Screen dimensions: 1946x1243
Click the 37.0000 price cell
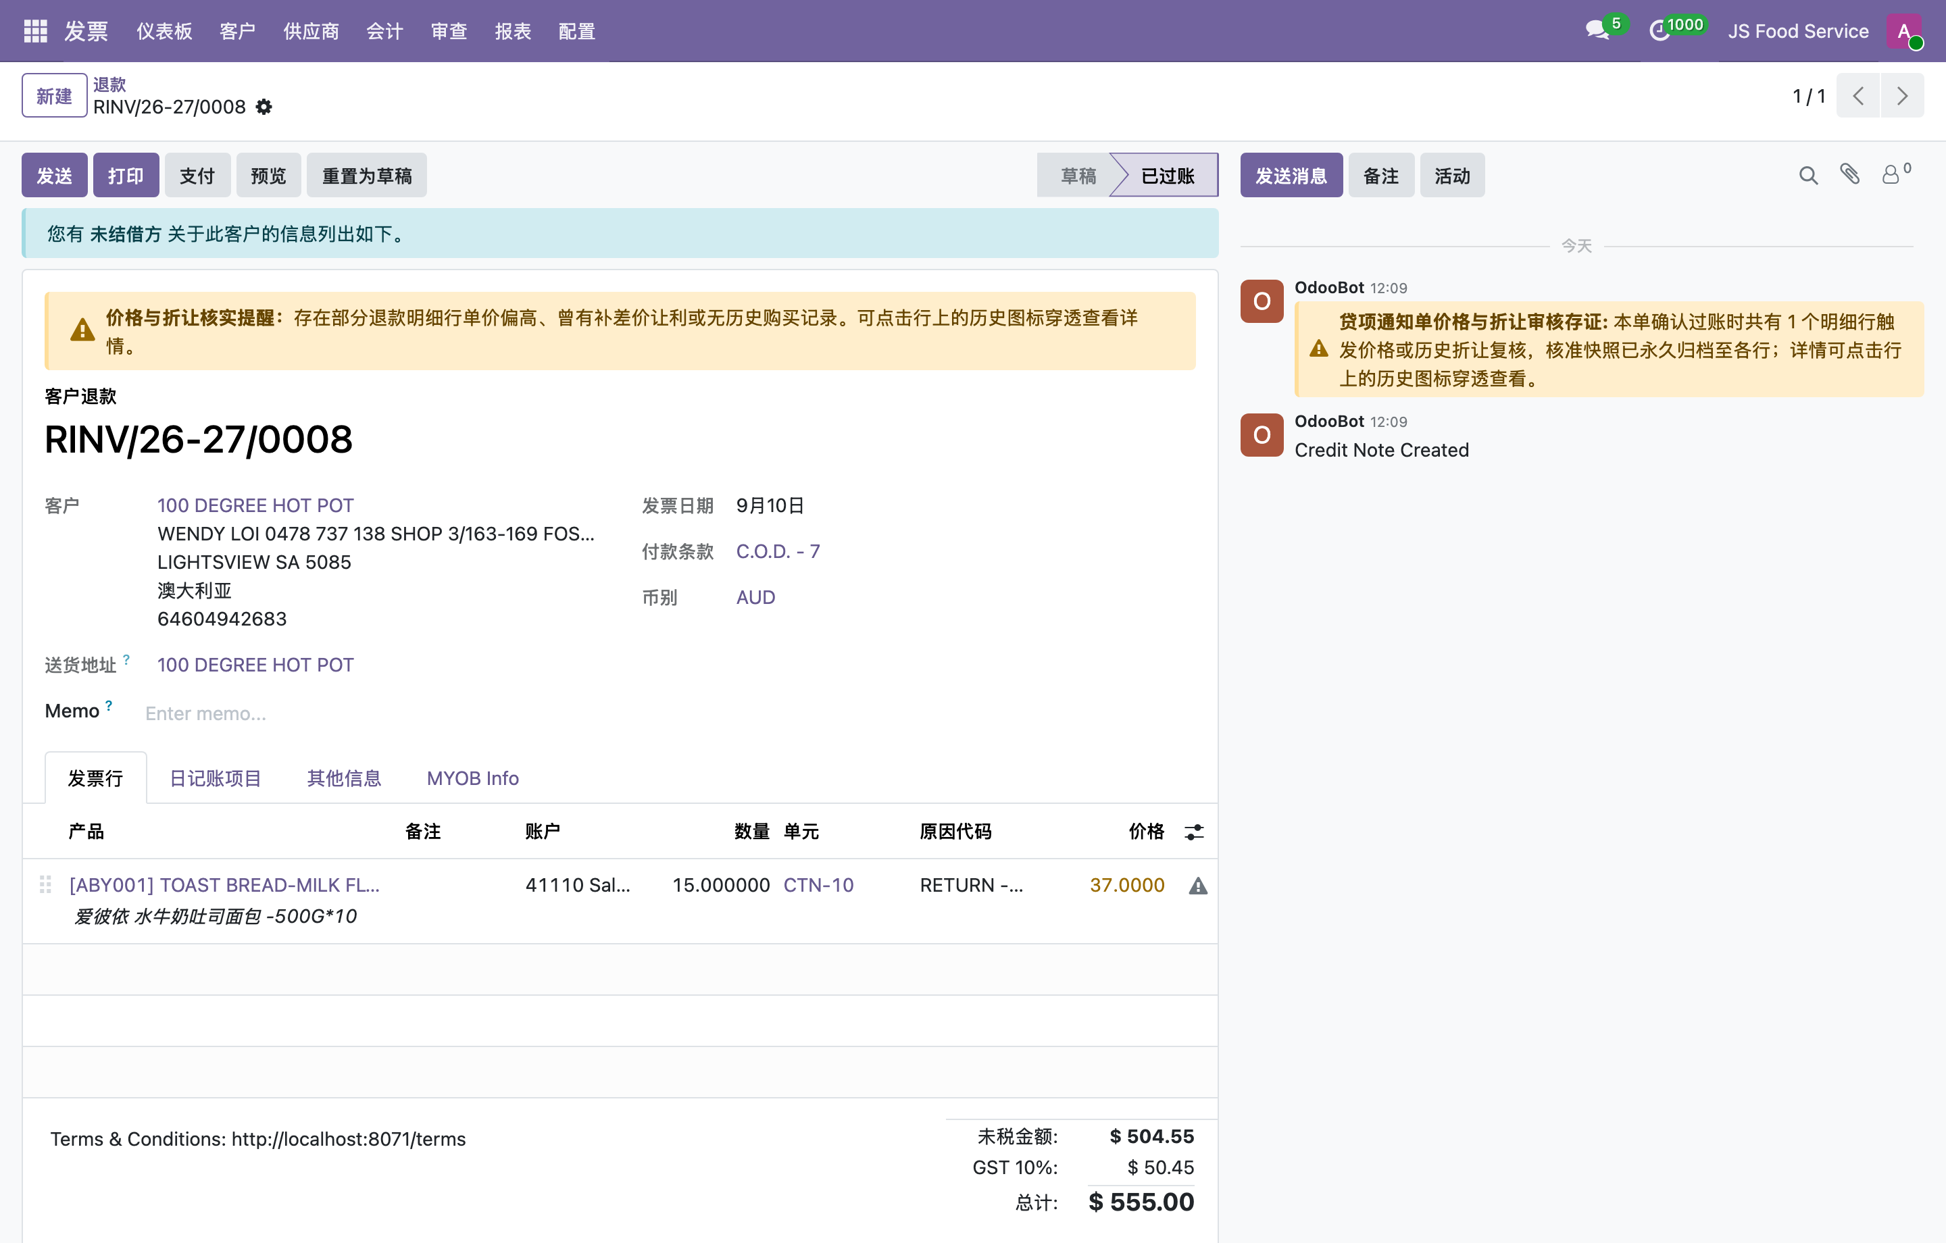point(1126,885)
